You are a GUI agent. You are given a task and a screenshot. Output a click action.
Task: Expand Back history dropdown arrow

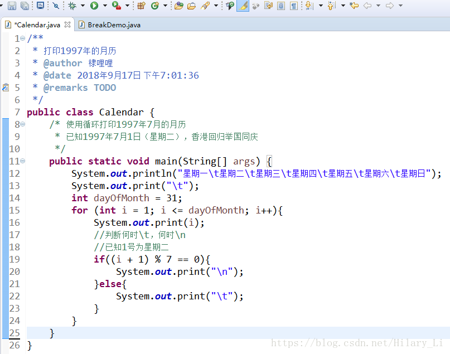(x=378, y=6)
